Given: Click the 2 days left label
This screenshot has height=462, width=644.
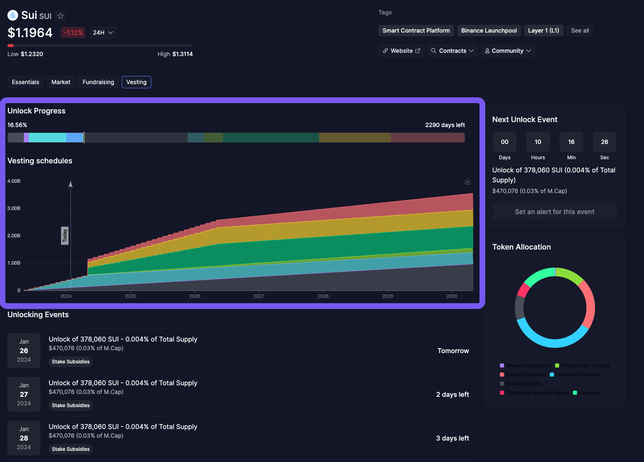Looking at the screenshot, I should (453, 394).
